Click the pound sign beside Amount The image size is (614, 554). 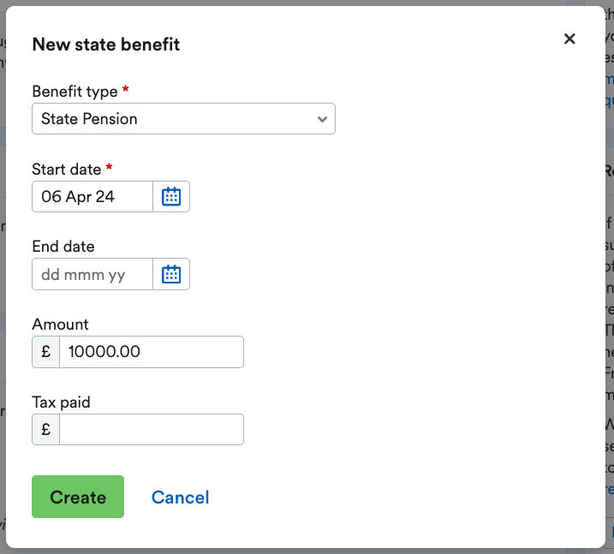[46, 352]
